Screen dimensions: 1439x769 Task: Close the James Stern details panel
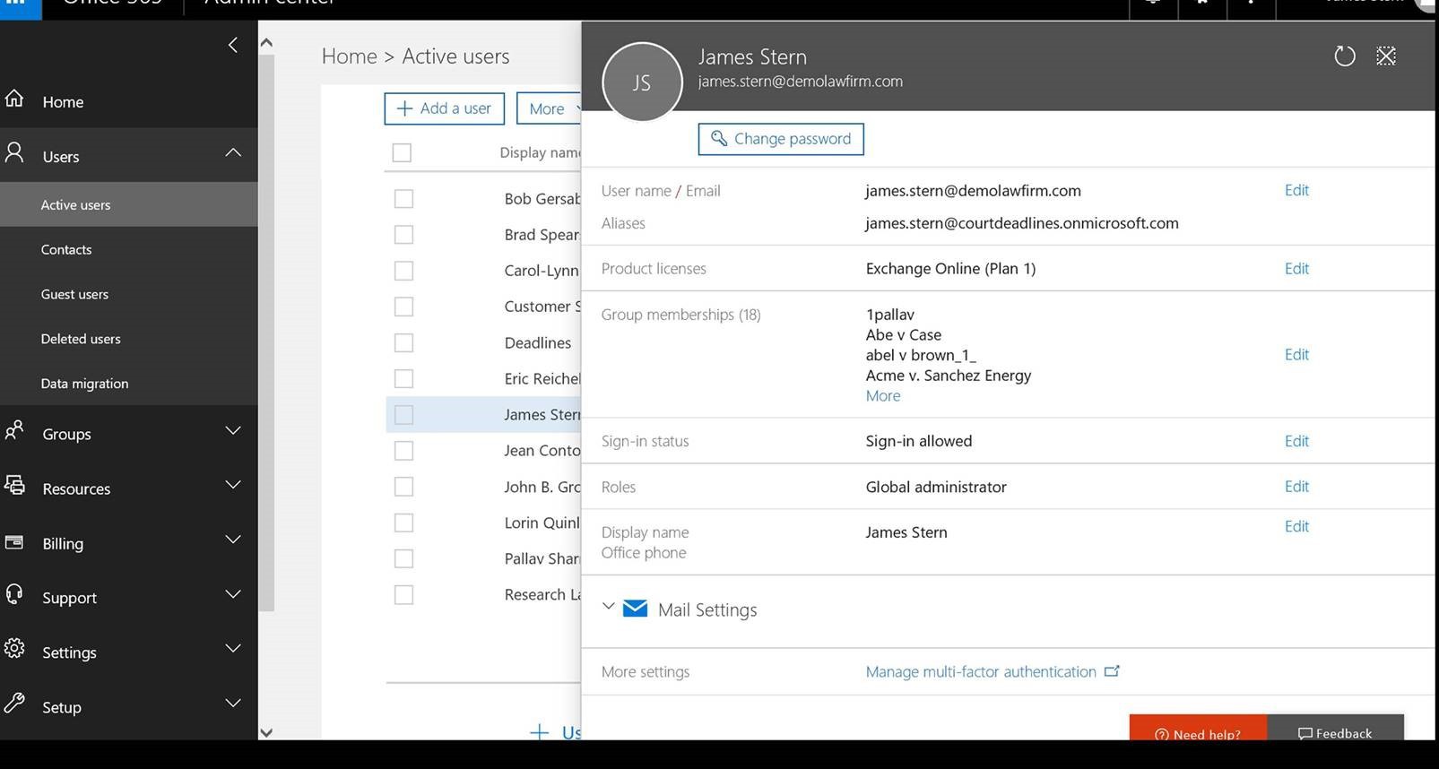click(x=1386, y=56)
